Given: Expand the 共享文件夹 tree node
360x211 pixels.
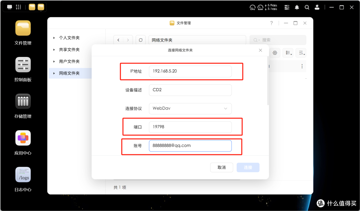Looking at the screenshot, I should point(54,50).
